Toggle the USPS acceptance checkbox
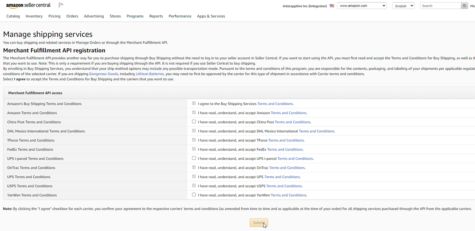 [x=194, y=185]
